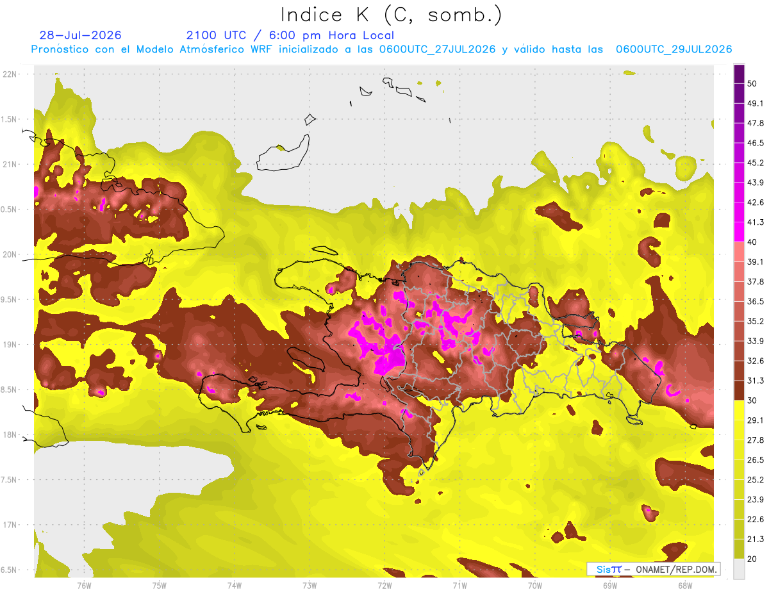This screenshot has height=594, width=769.
Task: Click the '73W' longitude axis label
Action: pyautogui.click(x=310, y=585)
